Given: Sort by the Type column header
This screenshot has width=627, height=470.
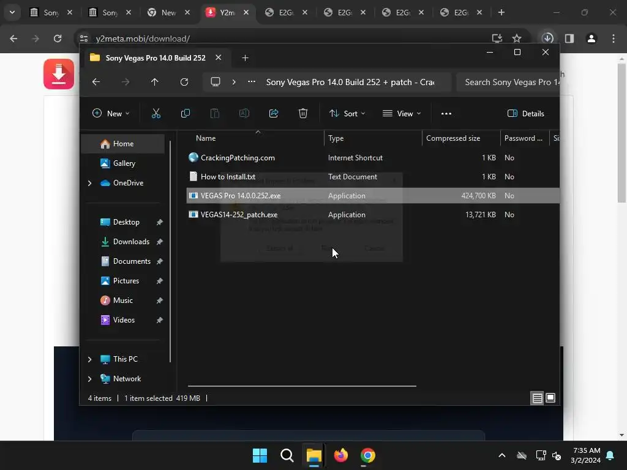Looking at the screenshot, I should (336, 138).
